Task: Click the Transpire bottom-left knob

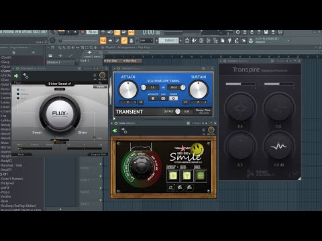Action: click(x=240, y=147)
